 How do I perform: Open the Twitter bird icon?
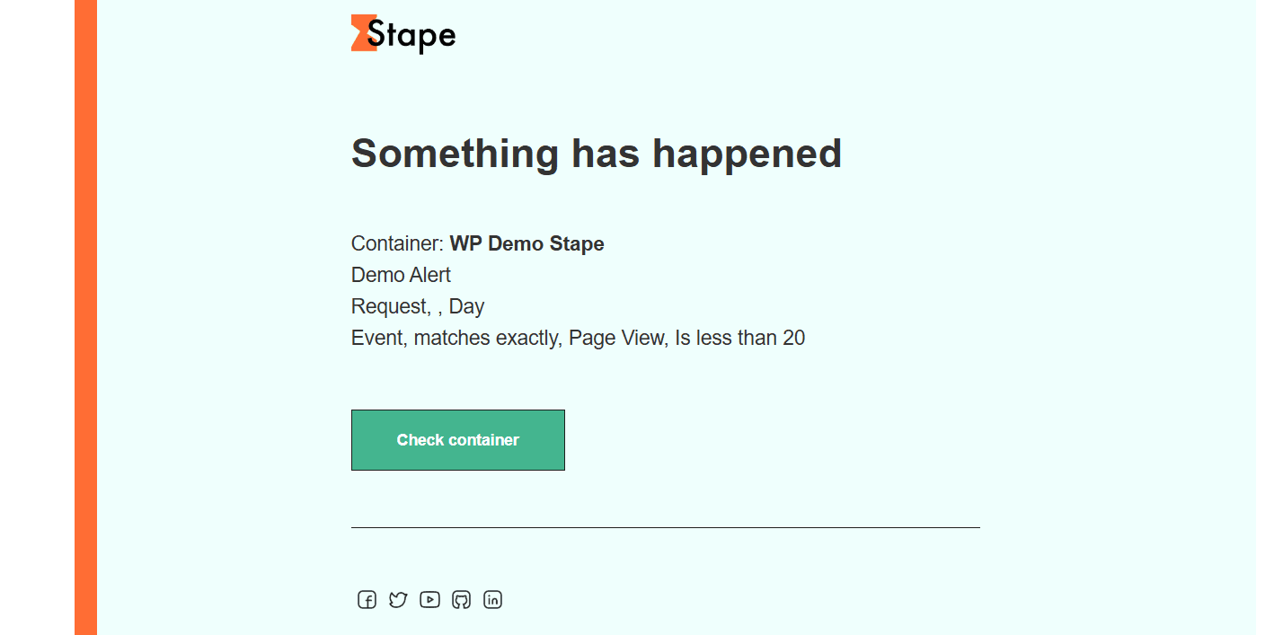coord(398,600)
